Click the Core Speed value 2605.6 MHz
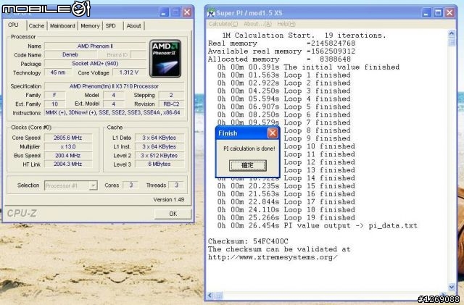Screen dimensions: 464x305 pos(68,138)
